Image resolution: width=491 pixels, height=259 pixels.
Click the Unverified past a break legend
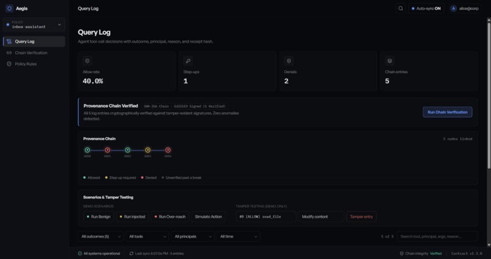point(182,177)
